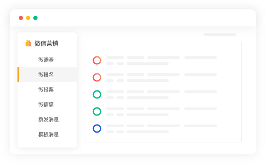Viewport: 266px width, 165px height.
Task: Click the red window dot
Action: pyautogui.click(x=21, y=18)
